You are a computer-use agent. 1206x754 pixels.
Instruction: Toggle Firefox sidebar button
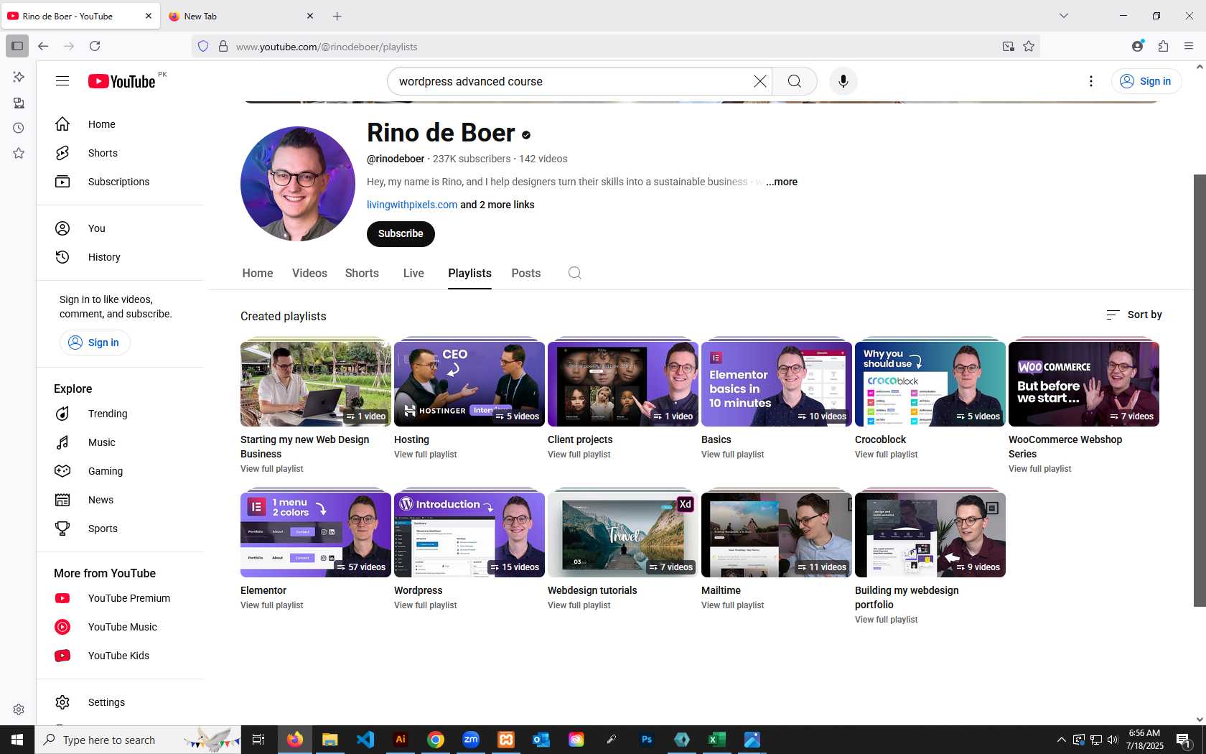[x=17, y=46]
